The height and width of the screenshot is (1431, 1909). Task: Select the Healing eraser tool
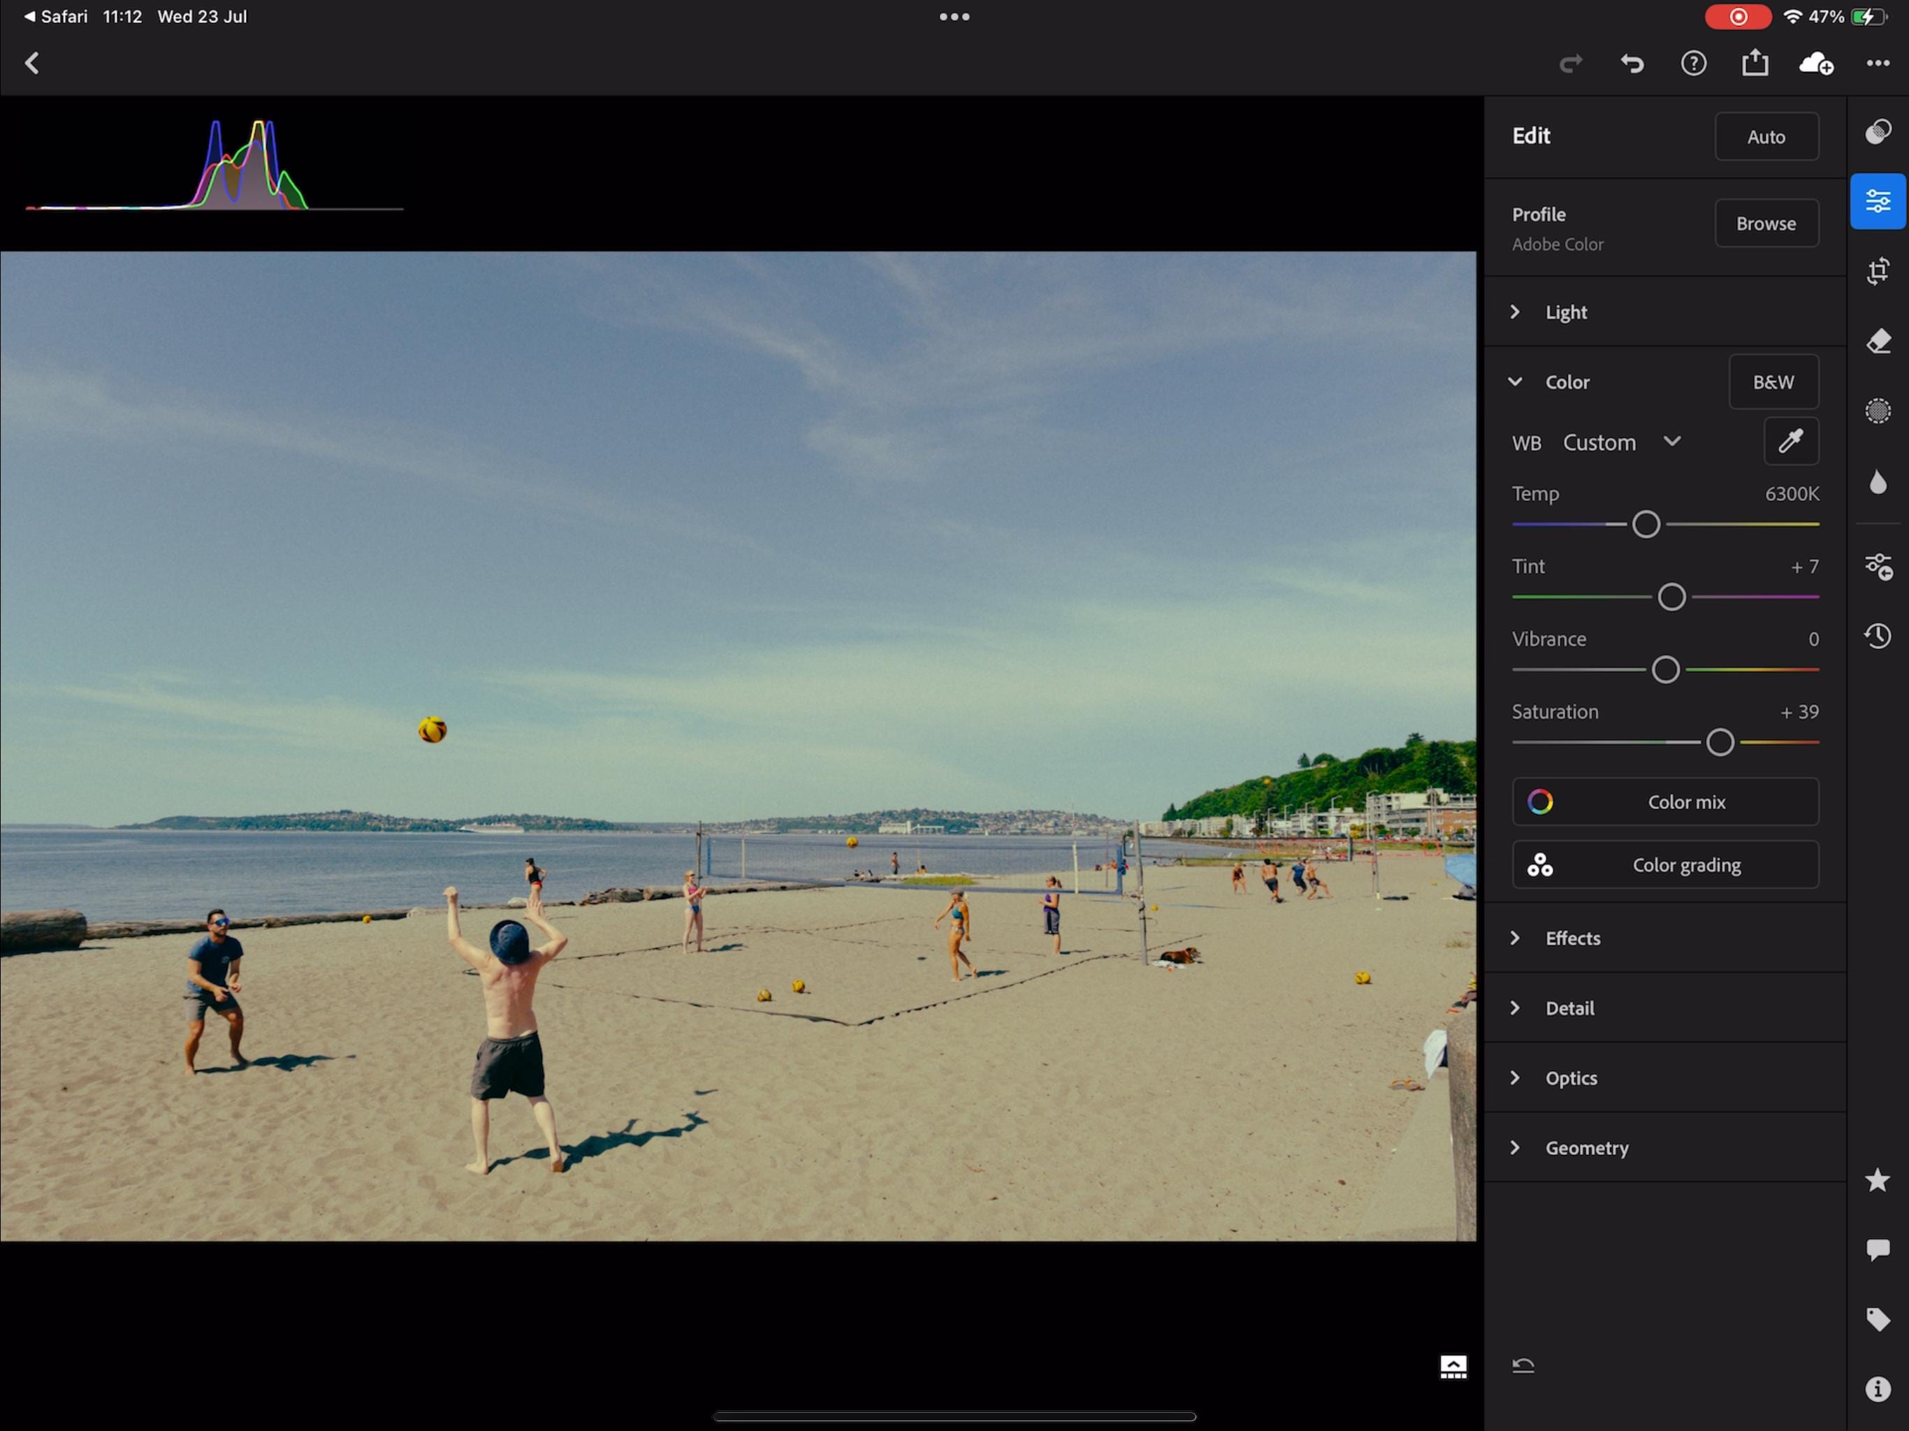click(1878, 341)
